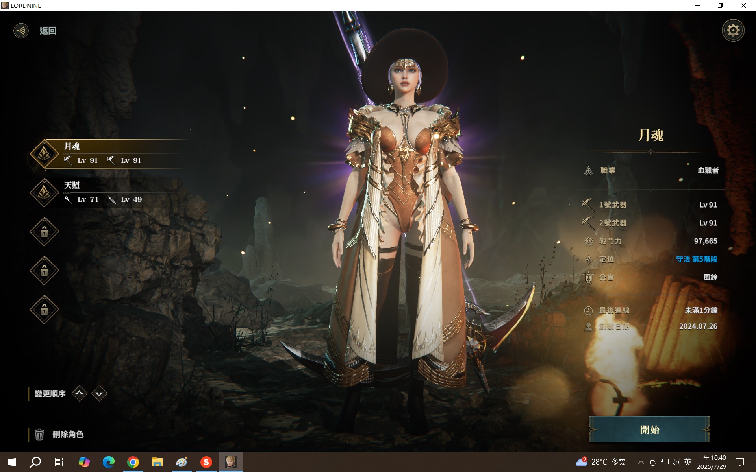Click the 97,665 combat power value
The height and width of the screenshot is (472, 756).
pos(706,241)
